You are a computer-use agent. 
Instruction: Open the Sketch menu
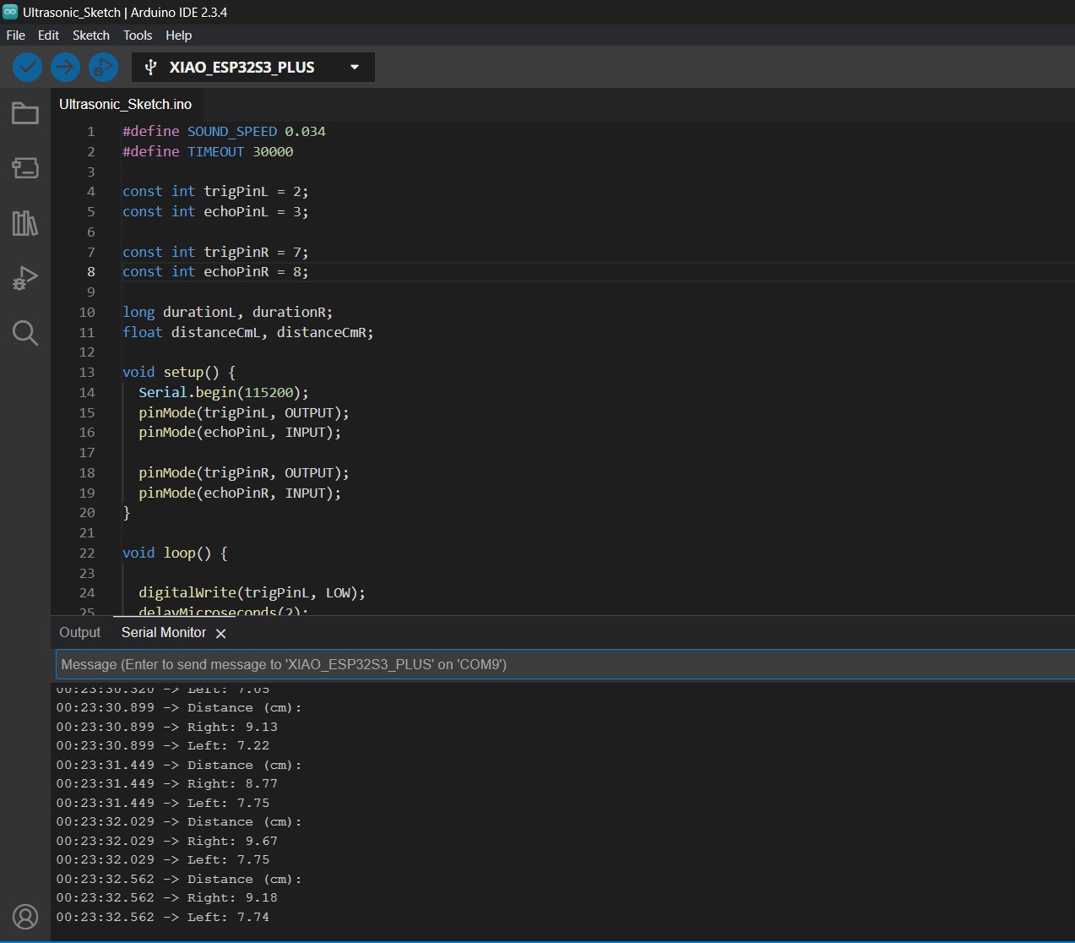click(x=90, y=35)
